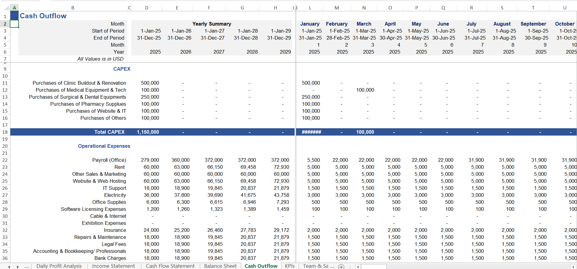Add a new sheet with the plus icon
The height and width of the screenshot is (269, 577).
pos(341,267)
